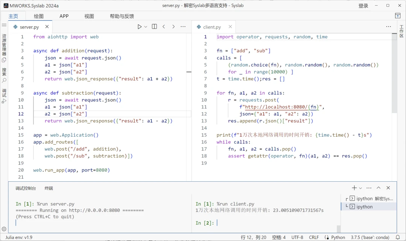Open more actions for server.py editor
This screenshot has width=406, height=241.
[x=183, y=26]
